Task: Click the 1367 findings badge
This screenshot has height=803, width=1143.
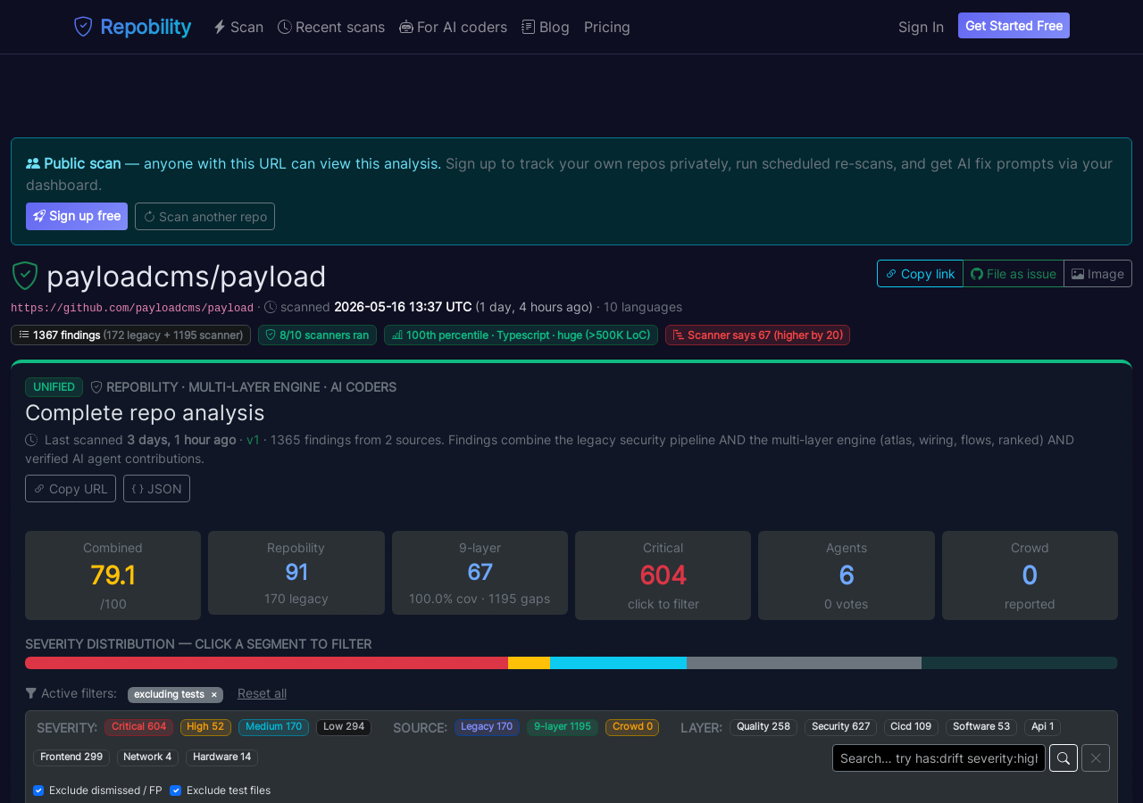Action: tap(130, 335)
